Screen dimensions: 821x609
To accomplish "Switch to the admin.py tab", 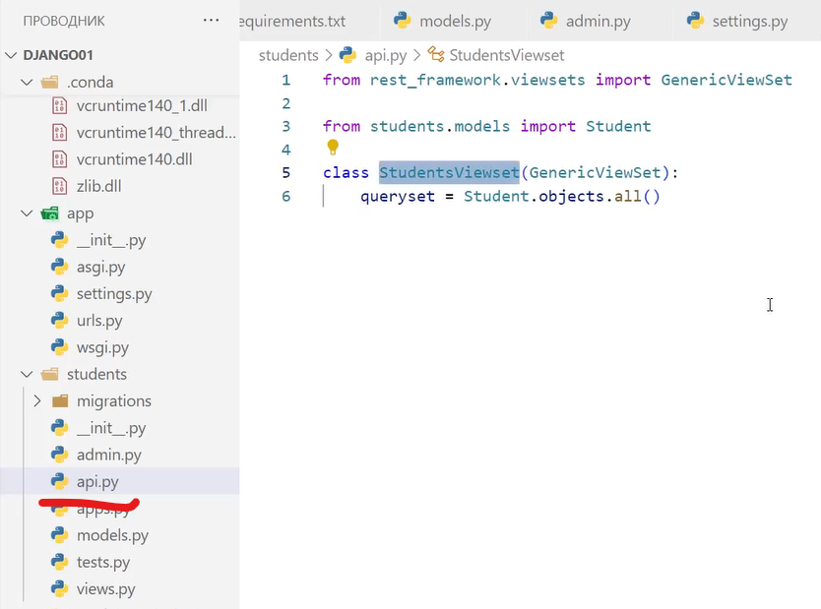I will (x=598, y=21).
